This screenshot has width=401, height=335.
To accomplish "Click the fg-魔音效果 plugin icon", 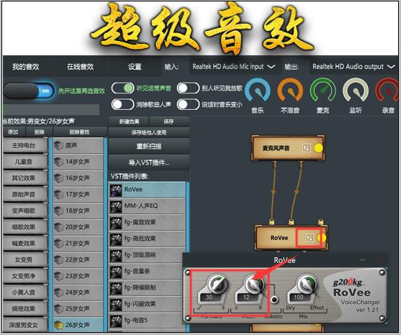I will coord(116,223).
